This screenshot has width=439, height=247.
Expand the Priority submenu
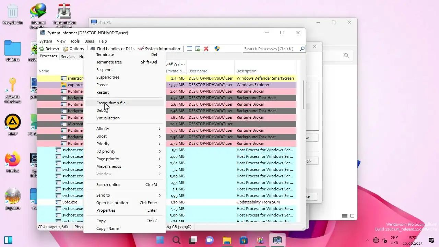(125, 144)
